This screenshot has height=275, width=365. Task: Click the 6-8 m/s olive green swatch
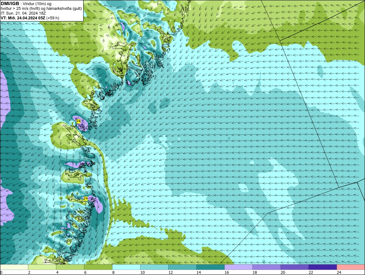[x=98, y=267]
